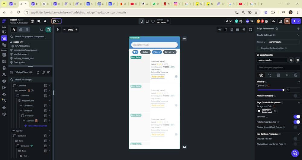This screenshot has height=160, width=302.
Task: Open the settings gear in left sidebar
Action: (4, 114)
